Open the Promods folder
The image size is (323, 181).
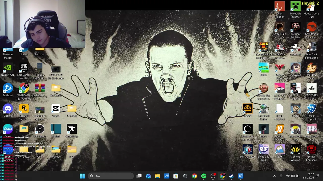click(x=72, y=111)
